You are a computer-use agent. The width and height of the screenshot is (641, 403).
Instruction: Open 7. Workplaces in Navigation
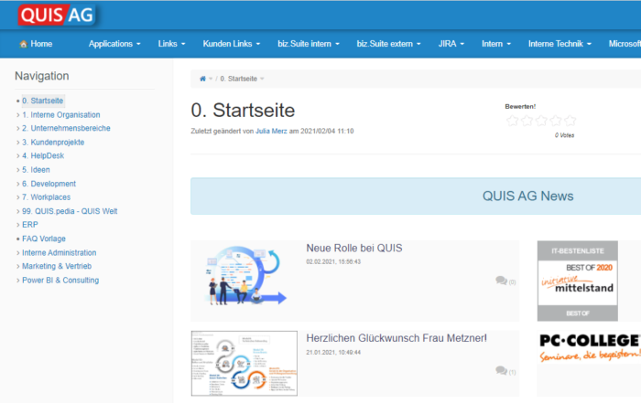[46, 197]
